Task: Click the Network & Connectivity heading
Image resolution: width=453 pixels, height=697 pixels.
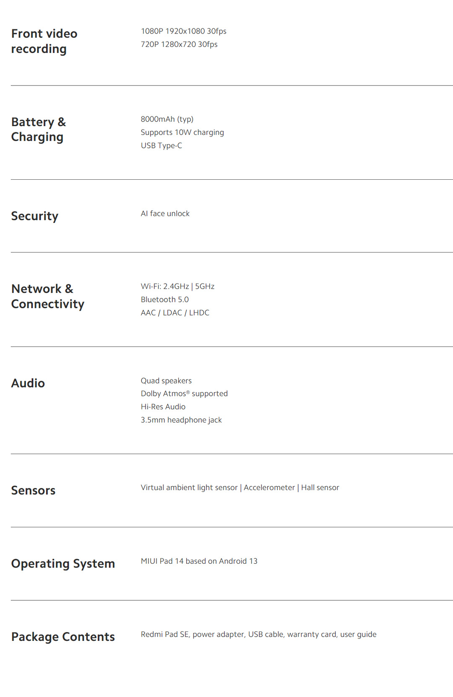Action: tap(47, 296)
